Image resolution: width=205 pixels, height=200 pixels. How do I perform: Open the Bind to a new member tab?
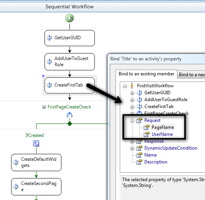click(191, 75)
